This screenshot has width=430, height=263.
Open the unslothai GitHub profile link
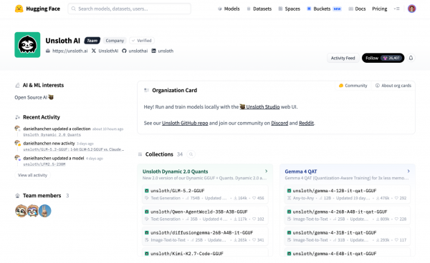point(135,51)
